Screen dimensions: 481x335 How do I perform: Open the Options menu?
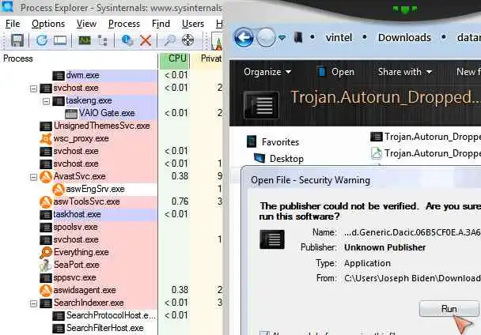pyautogui.click(x=48, y=24)
